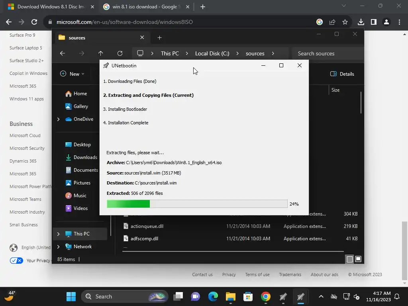
Task: Open Chrome tab search chevron
Action: point(344,6)
